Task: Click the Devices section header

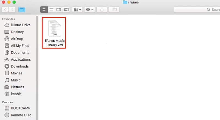Action: click(8, 102)
